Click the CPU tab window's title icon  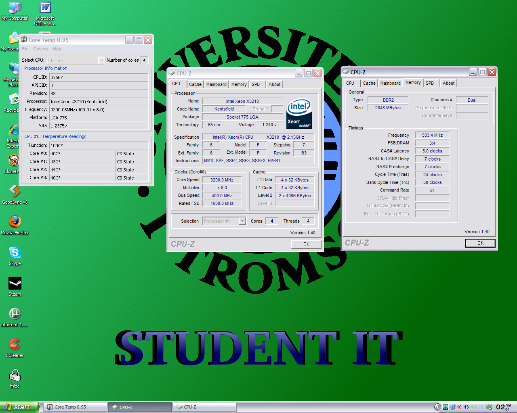tap(172, 73)
